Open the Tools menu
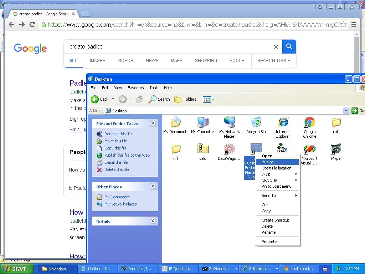 (x=154, y=88)
